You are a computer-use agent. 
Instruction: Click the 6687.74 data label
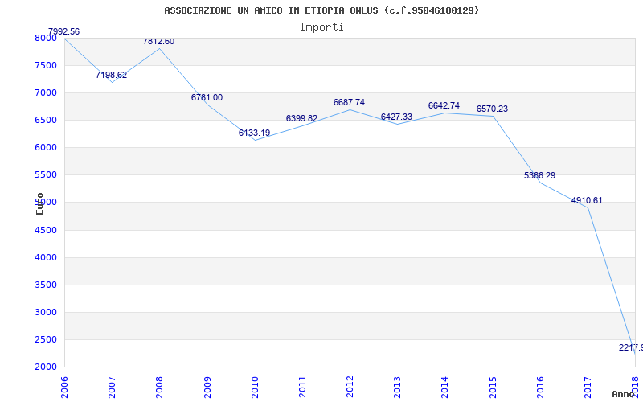tap(349, 103)
